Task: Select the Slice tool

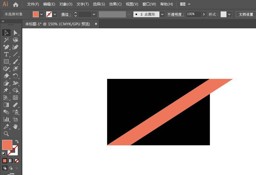Action: tap(6, 127)
